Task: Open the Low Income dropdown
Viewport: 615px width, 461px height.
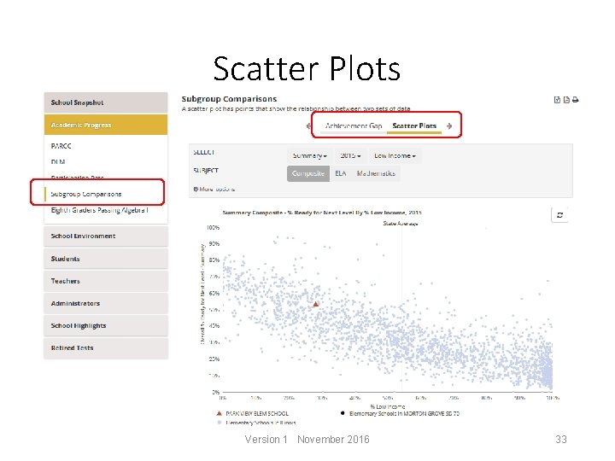Action: point(395,155)
